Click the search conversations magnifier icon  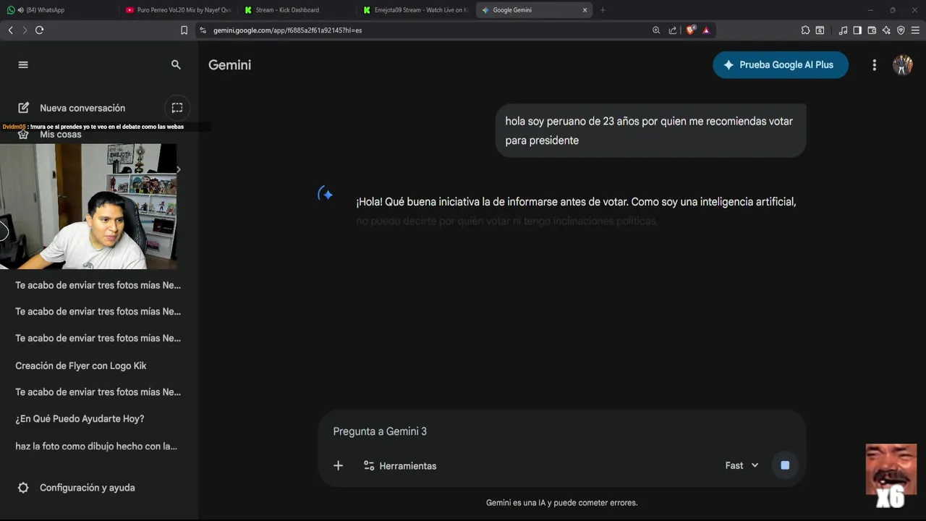[176, 64]
